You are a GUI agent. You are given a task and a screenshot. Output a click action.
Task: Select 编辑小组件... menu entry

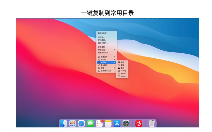(x=107, y=43)
